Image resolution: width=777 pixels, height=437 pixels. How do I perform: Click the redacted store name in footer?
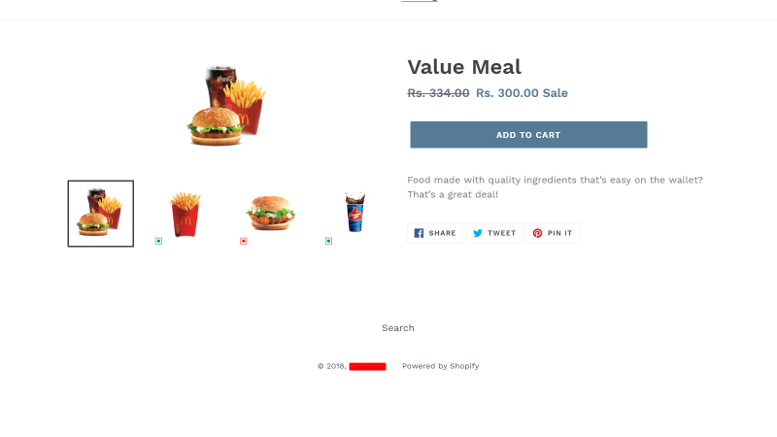tap(367, 367)
